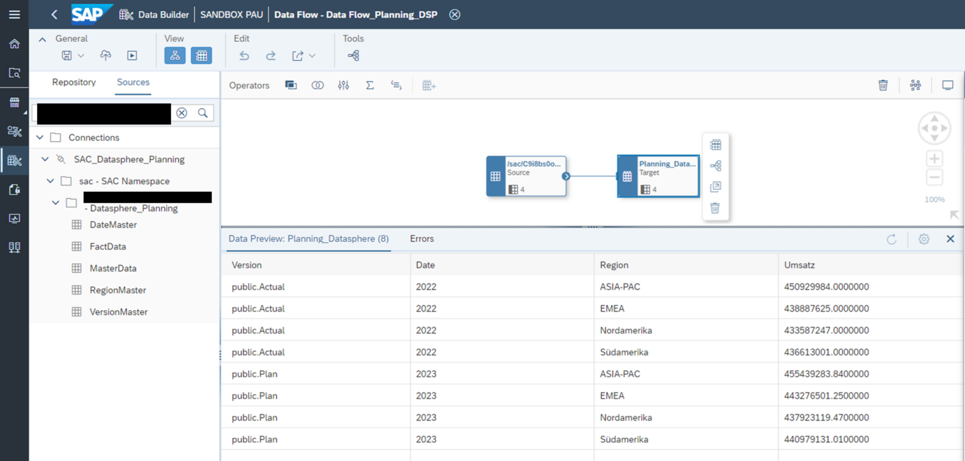Add a Join operator
This screenshot has height=461, width=965.
click(317, 85)
